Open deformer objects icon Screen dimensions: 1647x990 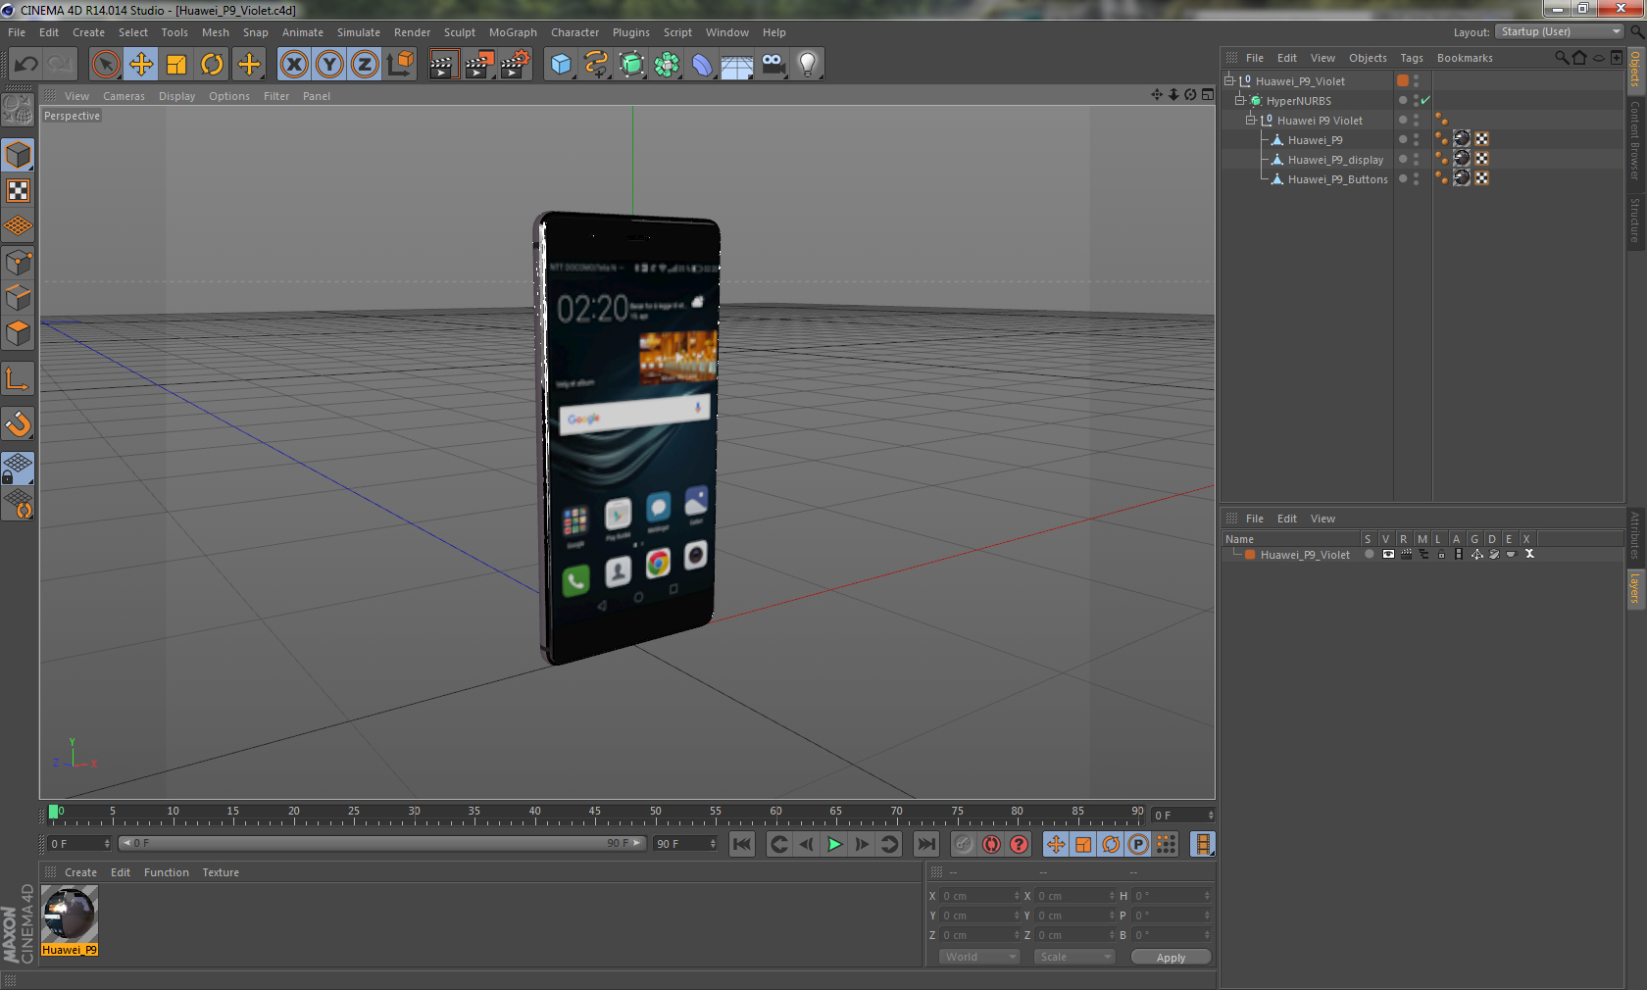[702, 65]
